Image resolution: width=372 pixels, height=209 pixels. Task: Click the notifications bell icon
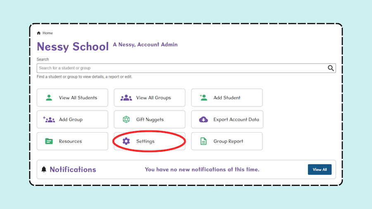tap(44, 169)
